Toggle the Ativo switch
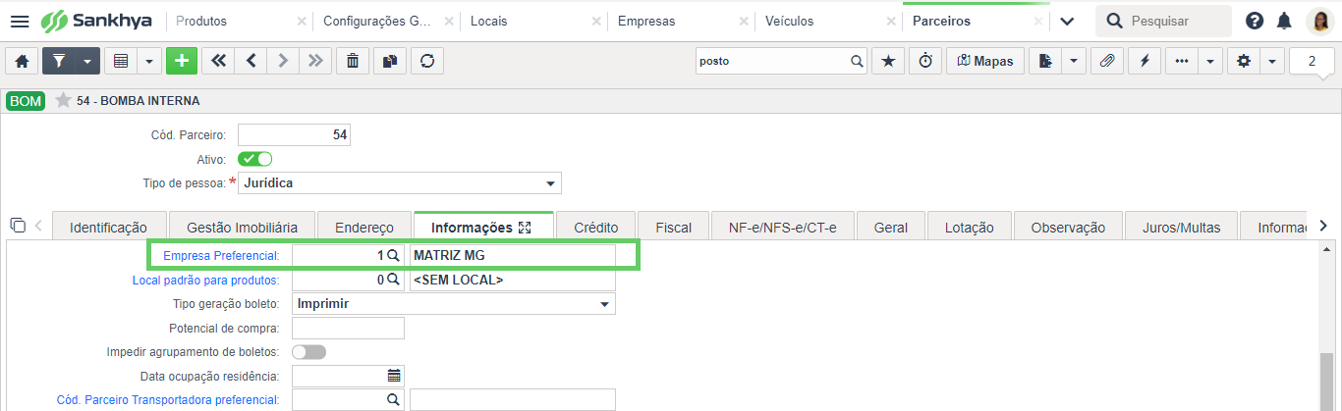The width and height of the screenshot is (1342, 411). 254,159
